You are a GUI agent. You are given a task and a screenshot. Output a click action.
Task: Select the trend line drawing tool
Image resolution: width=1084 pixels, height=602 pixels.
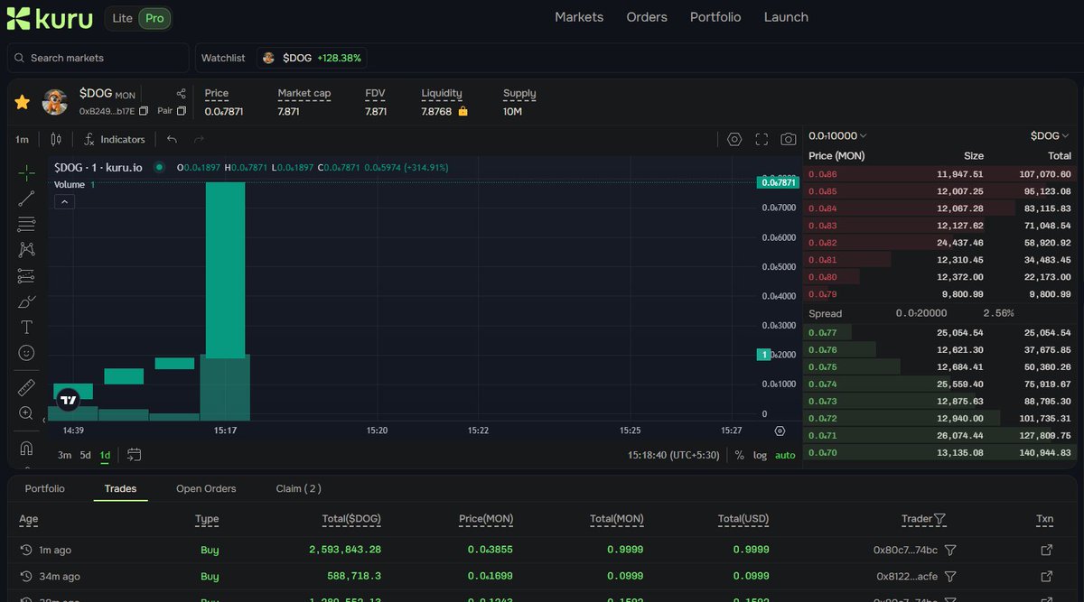tap(26, 199)
